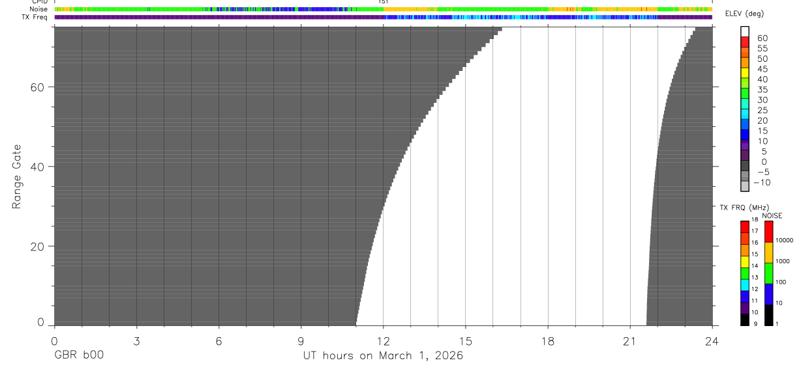Screen dimensions: 801x369
Task: Click blue segment of NOISE colorbar
Action: [768, 294]
